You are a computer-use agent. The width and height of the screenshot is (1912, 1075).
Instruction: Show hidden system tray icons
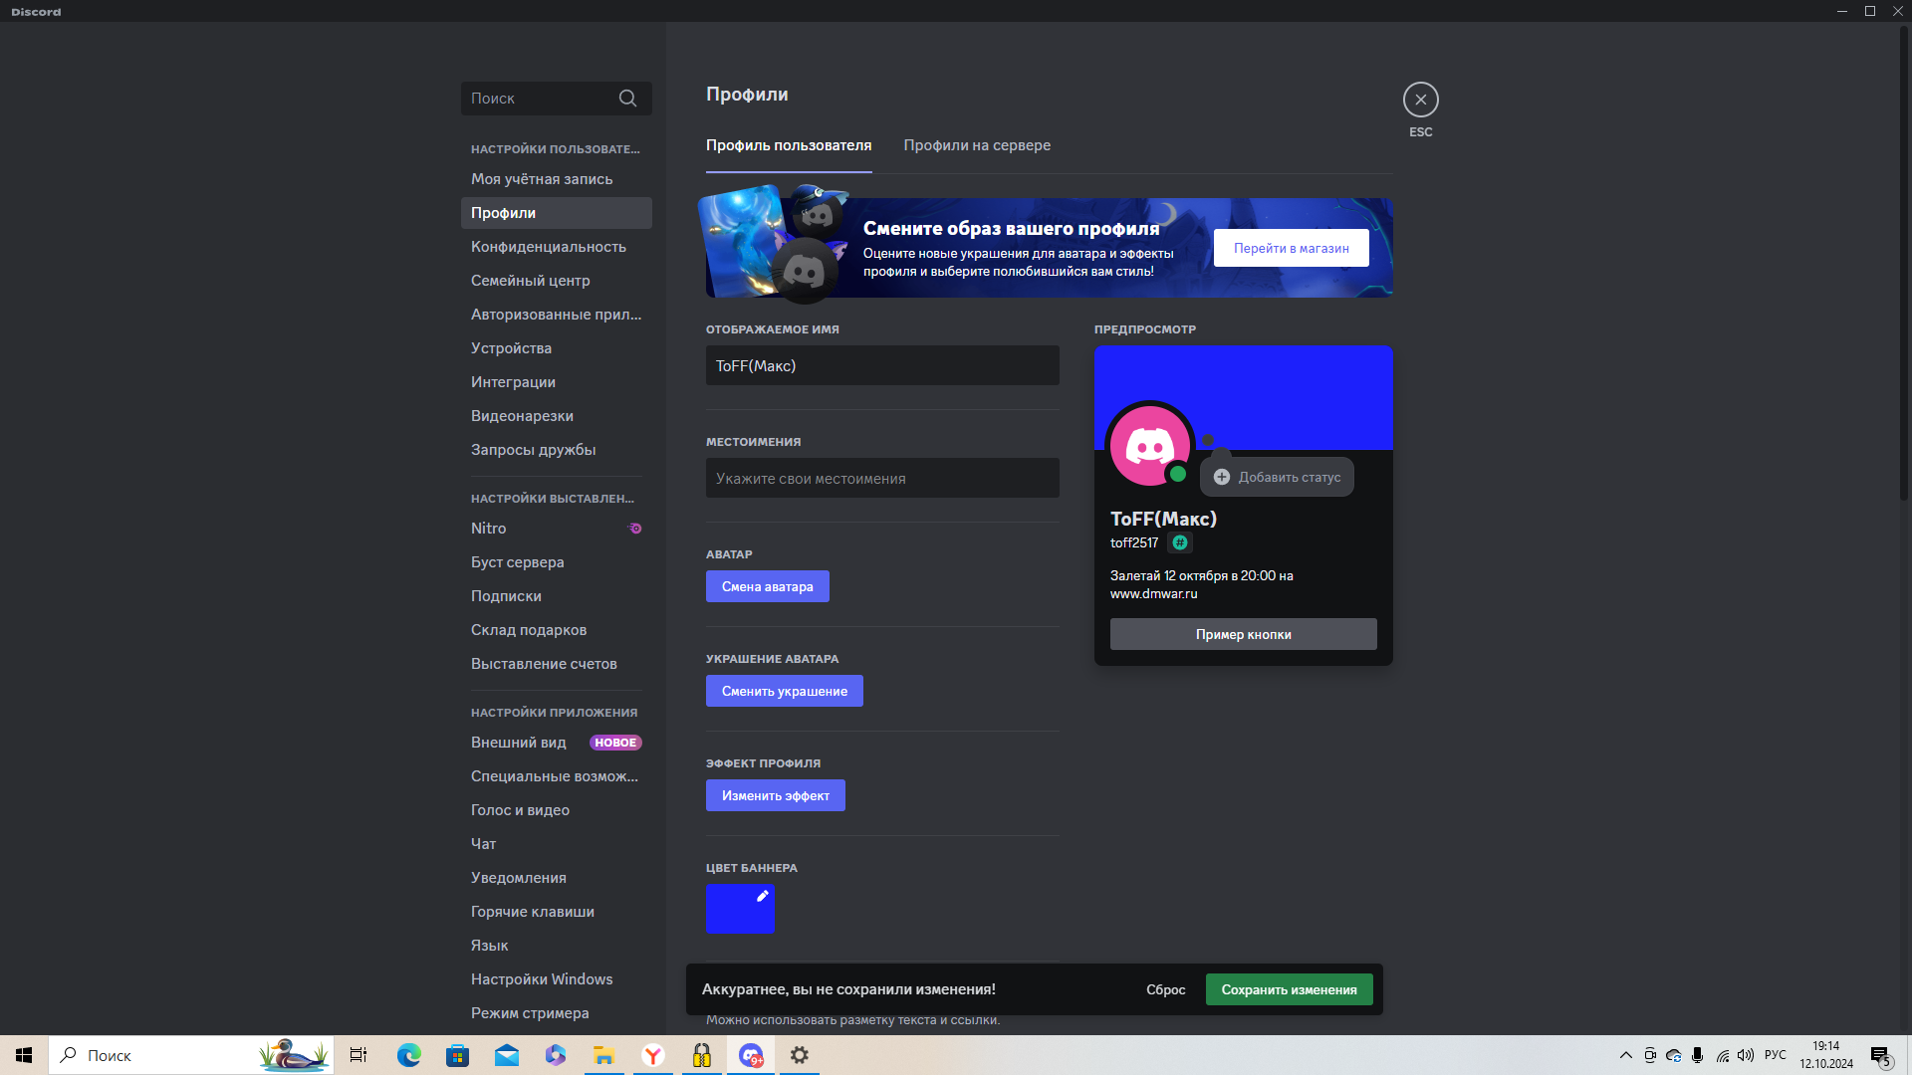coord(1626,1055)
